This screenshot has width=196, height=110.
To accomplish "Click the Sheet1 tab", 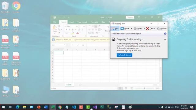I will tap(70, 85).
